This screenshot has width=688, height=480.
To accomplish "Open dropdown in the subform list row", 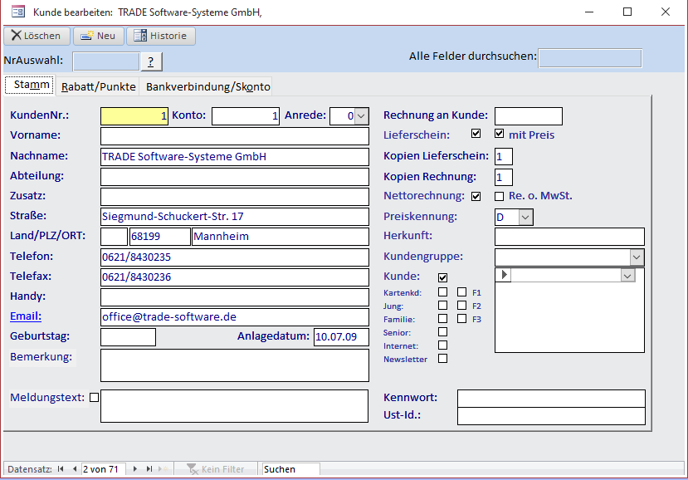I will [x=627, y=276].
